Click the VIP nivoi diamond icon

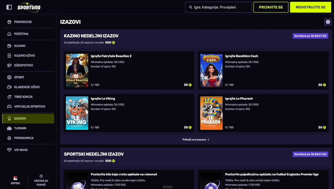[x=9, y=150]
